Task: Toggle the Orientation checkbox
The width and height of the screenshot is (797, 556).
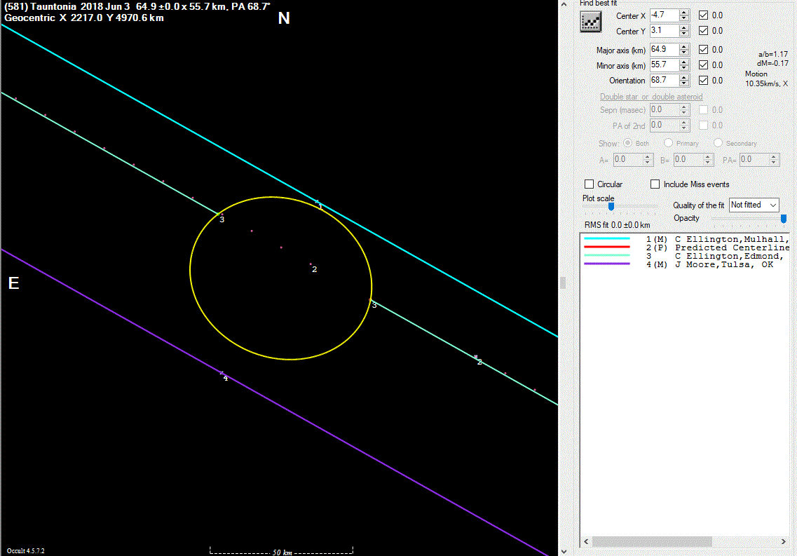Action: [x=704, y=81]
